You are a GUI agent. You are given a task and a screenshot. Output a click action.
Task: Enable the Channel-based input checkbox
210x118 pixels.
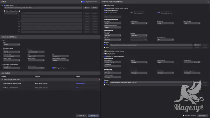click(x=4, y=11)
